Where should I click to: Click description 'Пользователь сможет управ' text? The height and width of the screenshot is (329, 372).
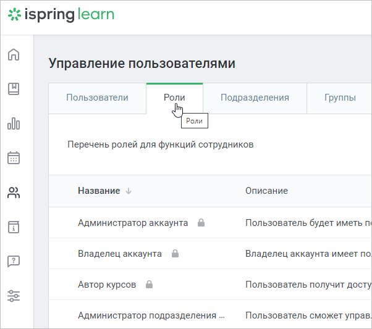tap(308, 315)
